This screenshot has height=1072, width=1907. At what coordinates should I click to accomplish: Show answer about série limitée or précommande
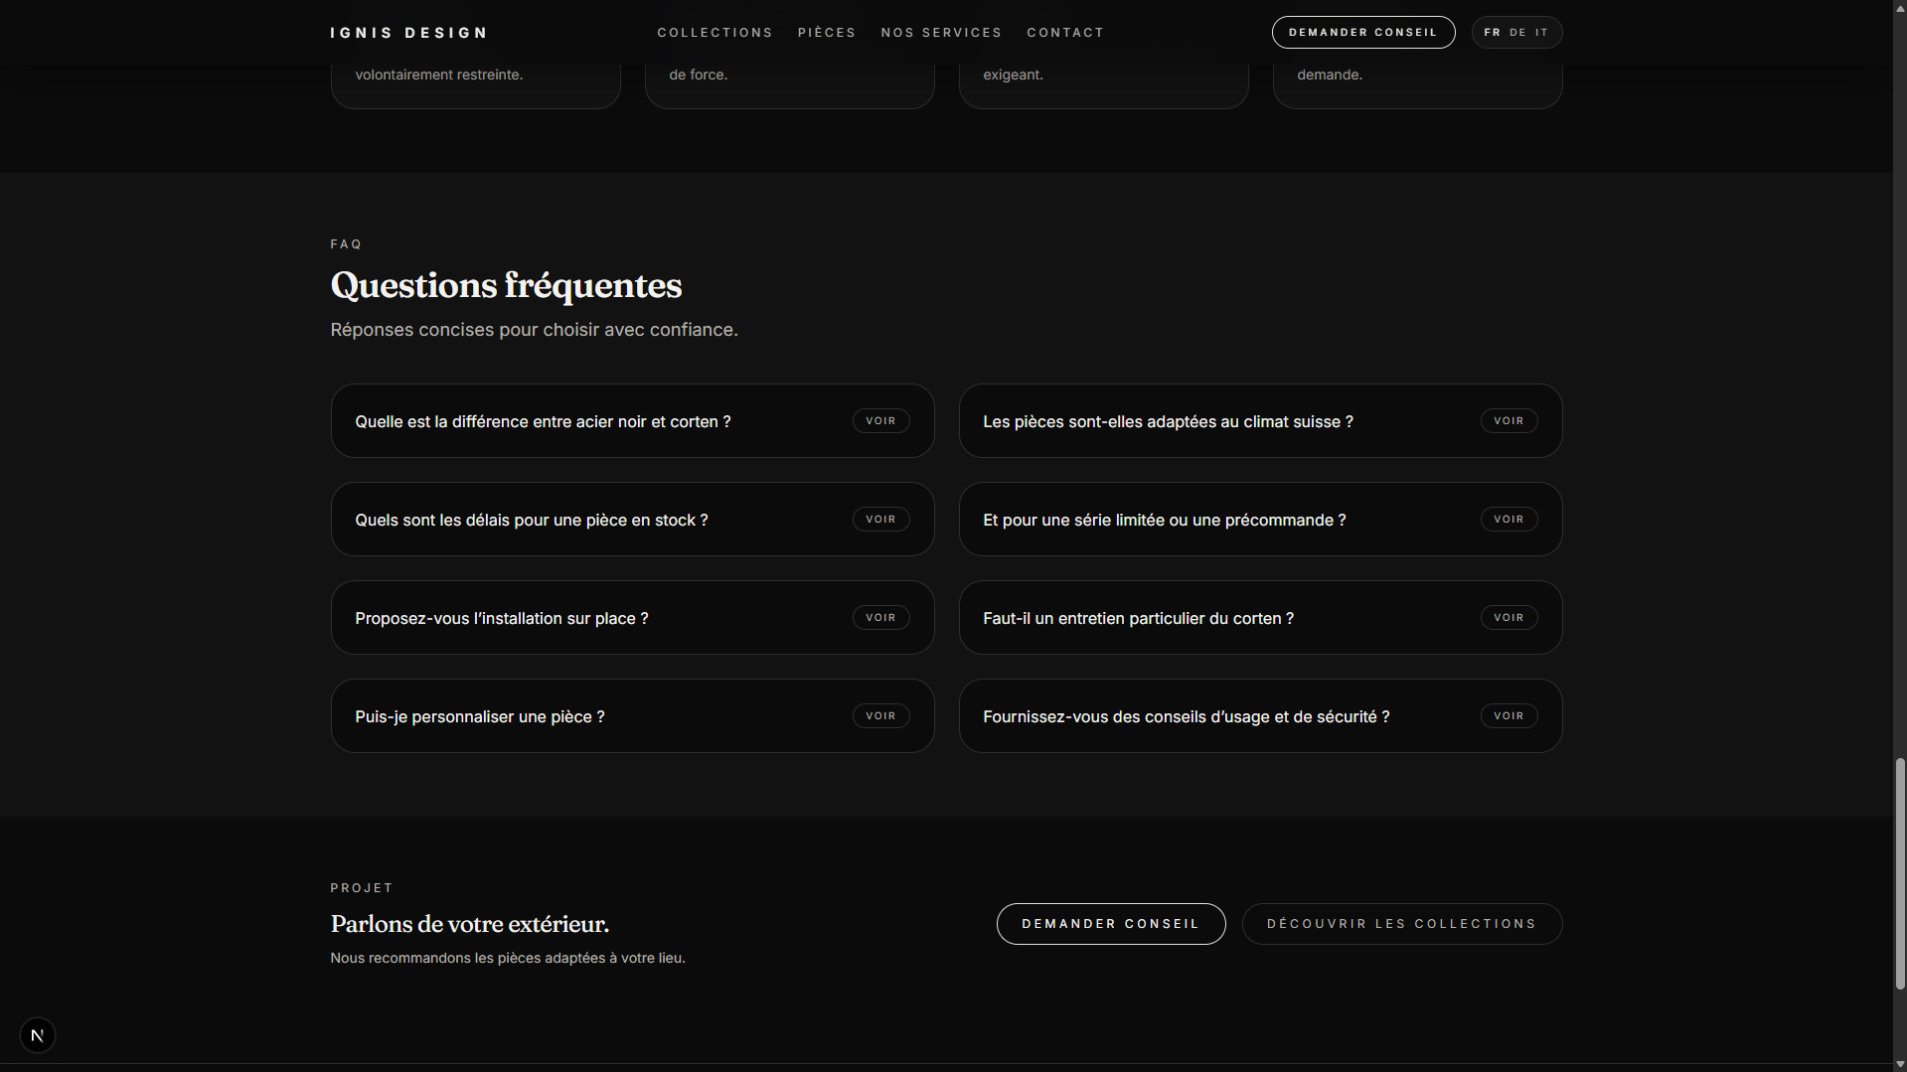[1508, 520]
